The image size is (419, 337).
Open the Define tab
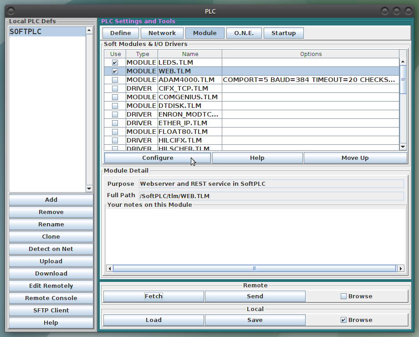[x=121, y=33]
